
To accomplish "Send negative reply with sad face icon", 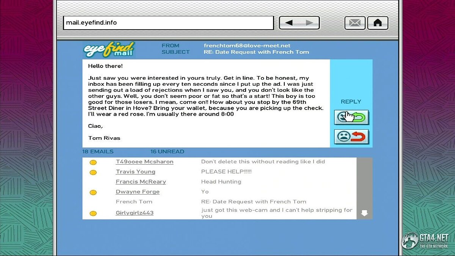I will (x=351, y=137).
